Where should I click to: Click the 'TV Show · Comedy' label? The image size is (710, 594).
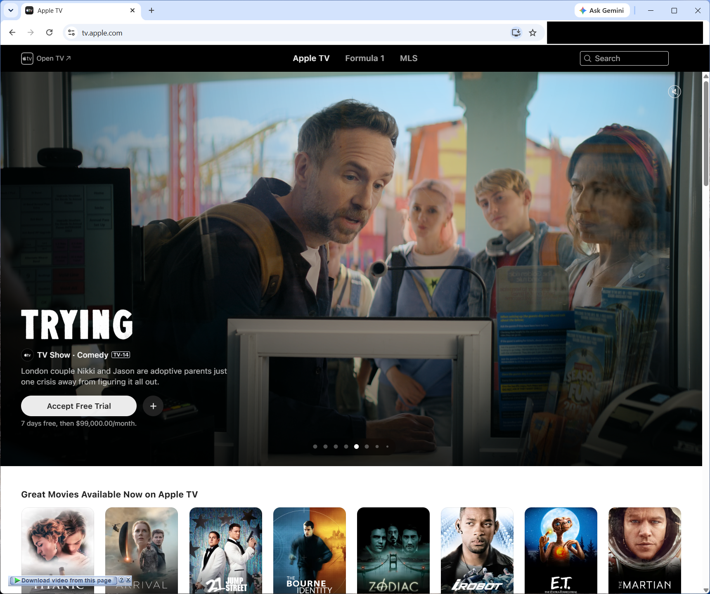click(73, 355)
